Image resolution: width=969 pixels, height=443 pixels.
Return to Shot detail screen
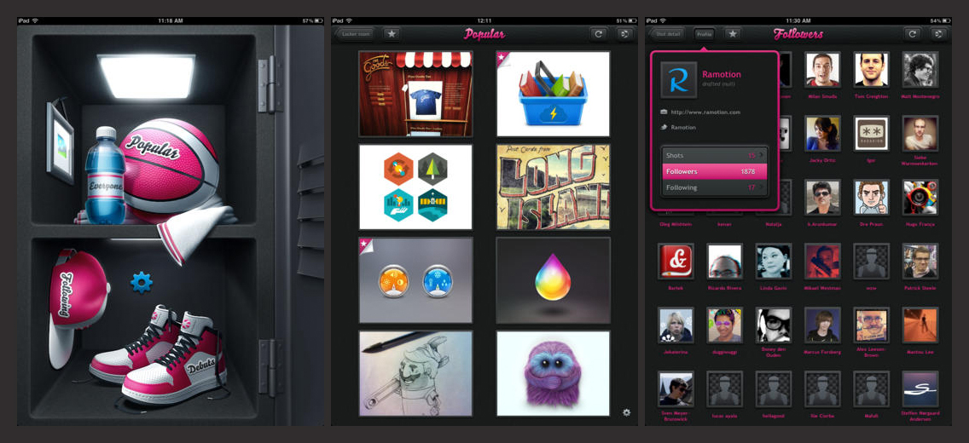pyautogui.click(x=667, y=34)
